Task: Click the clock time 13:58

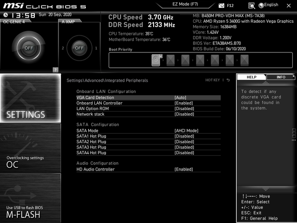Action: click(x=23, y=15)
